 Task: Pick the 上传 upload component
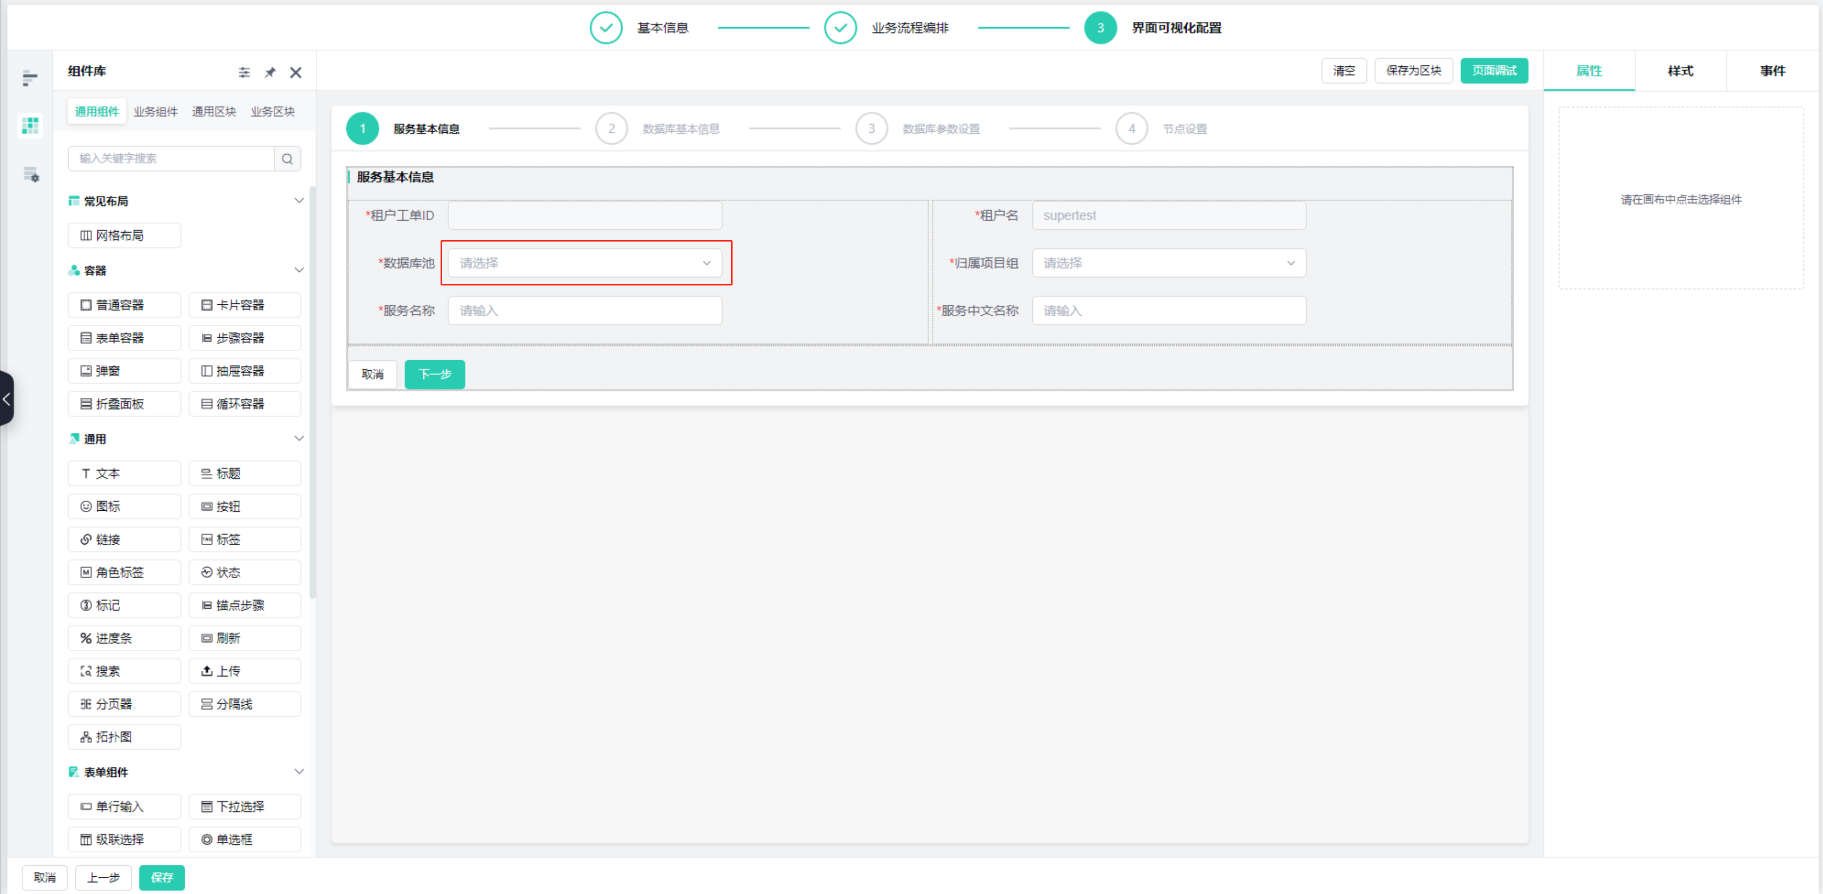[x=244, y=670]
